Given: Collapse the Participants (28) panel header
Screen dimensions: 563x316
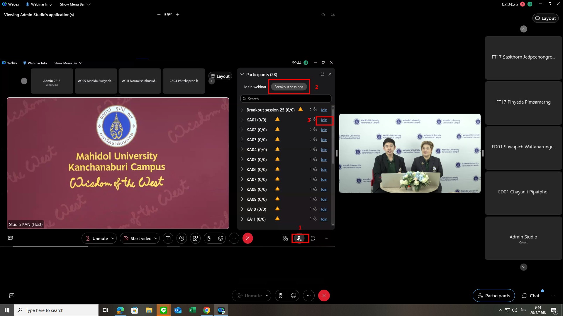Looking at the screenshot, I should pyautogui.click(x=242, y=75).
